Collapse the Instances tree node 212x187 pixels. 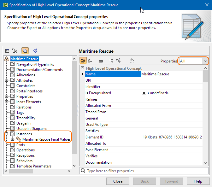tap(6, 134)
